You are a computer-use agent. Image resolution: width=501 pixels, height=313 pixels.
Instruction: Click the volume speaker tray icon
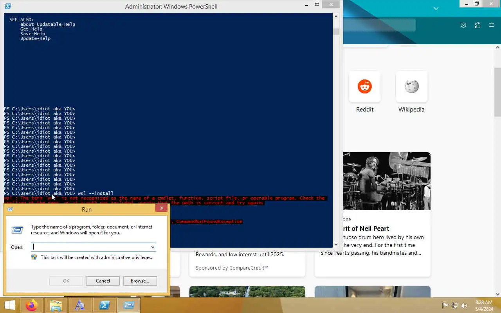tap(464, 305)
